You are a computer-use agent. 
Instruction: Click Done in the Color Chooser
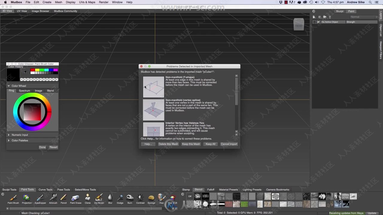(x=42, y=147)
